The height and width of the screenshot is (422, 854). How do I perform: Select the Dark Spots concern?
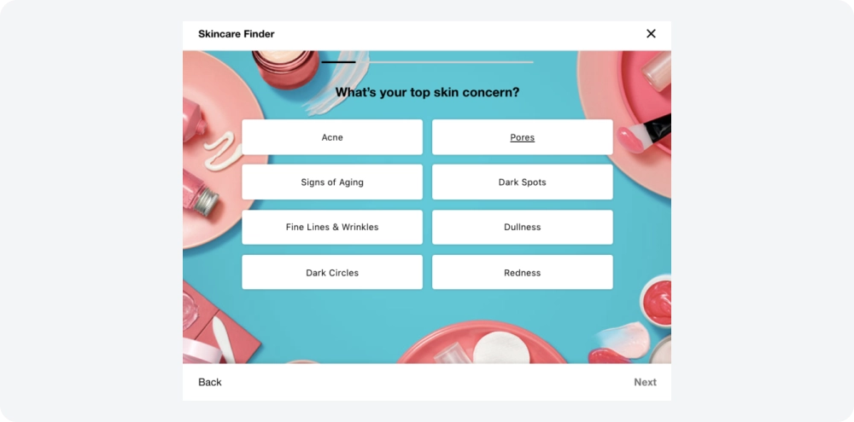point(523,182)
